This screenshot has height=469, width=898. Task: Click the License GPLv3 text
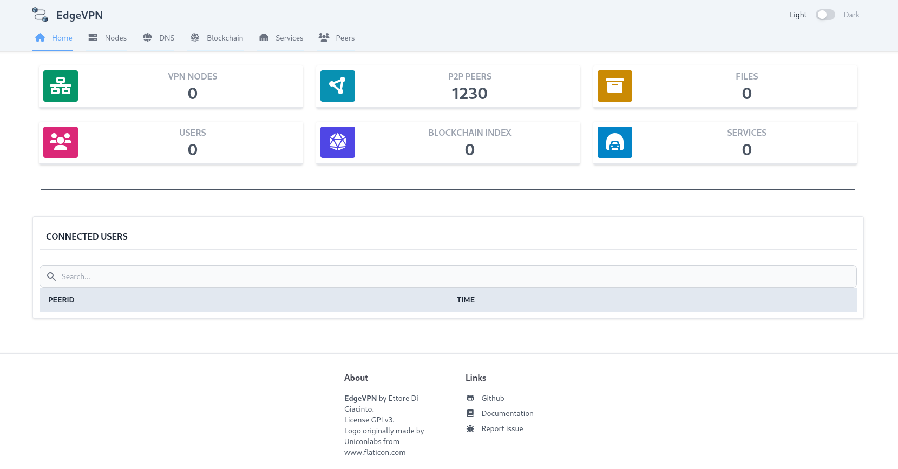pos(369,420)
